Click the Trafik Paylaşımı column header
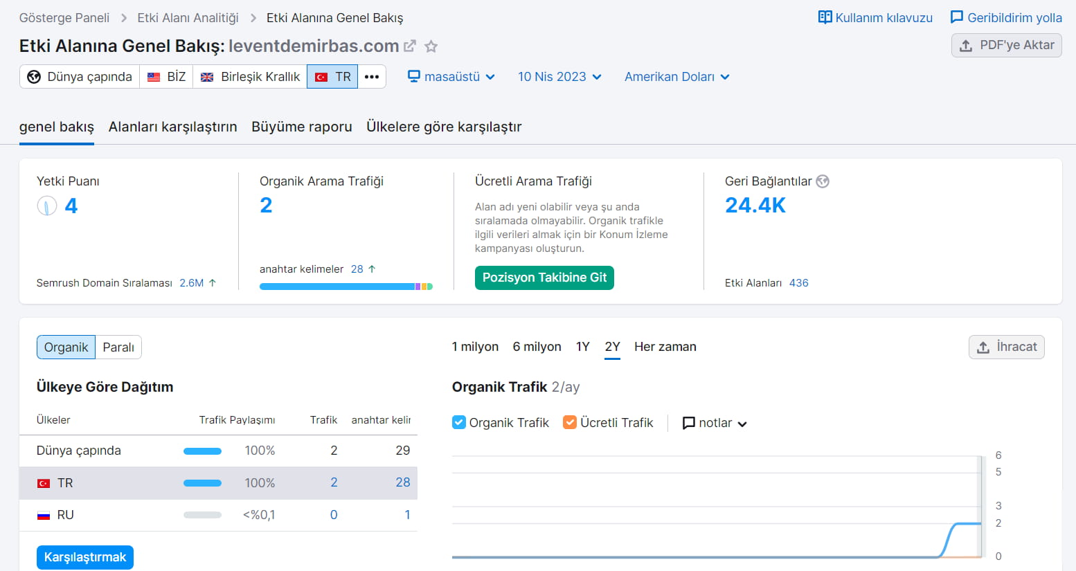 (x=237, y=420)
